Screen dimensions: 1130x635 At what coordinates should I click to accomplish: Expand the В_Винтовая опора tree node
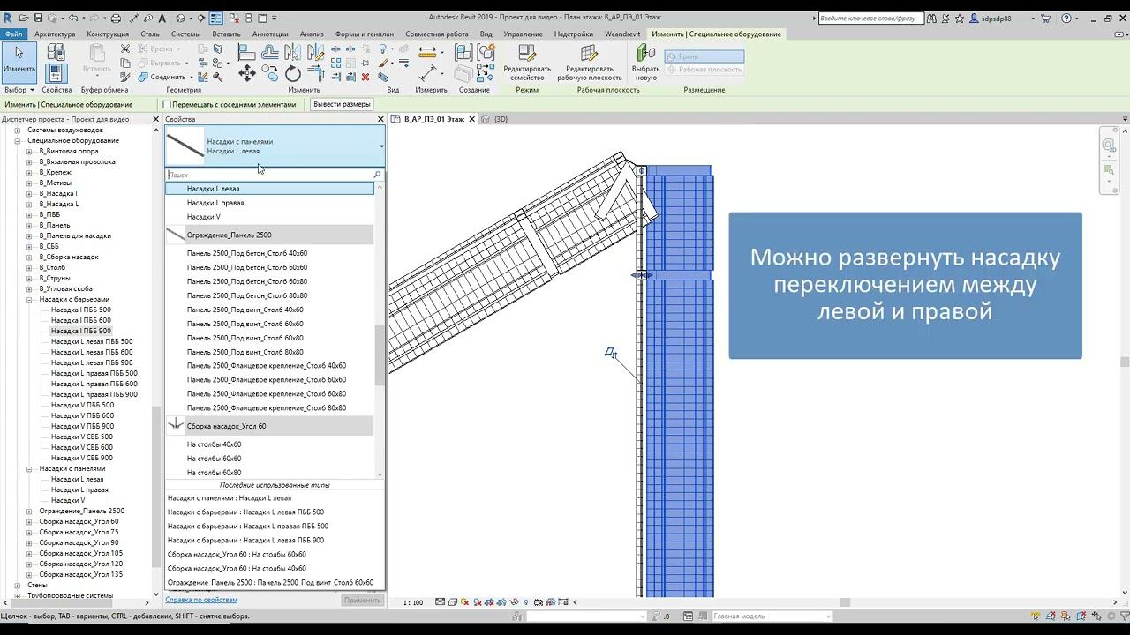point(29,152)
